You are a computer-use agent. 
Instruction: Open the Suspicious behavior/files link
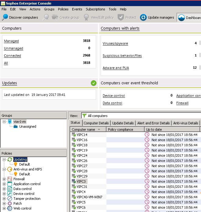pos(122,56)
